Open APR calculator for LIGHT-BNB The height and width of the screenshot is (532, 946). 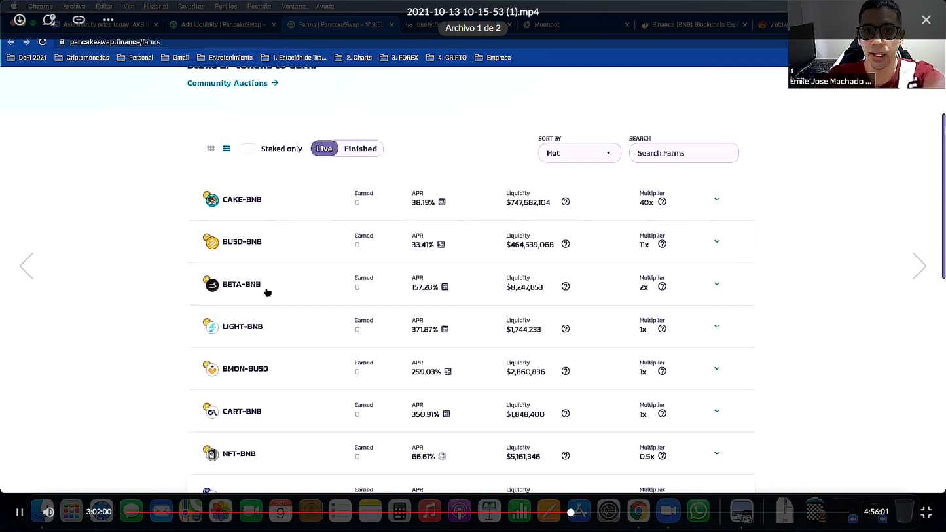(x=445, y=329)
